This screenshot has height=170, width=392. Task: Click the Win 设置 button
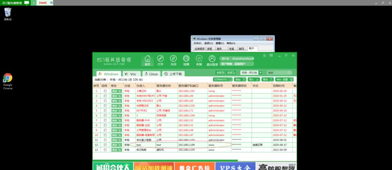(284, 79)
